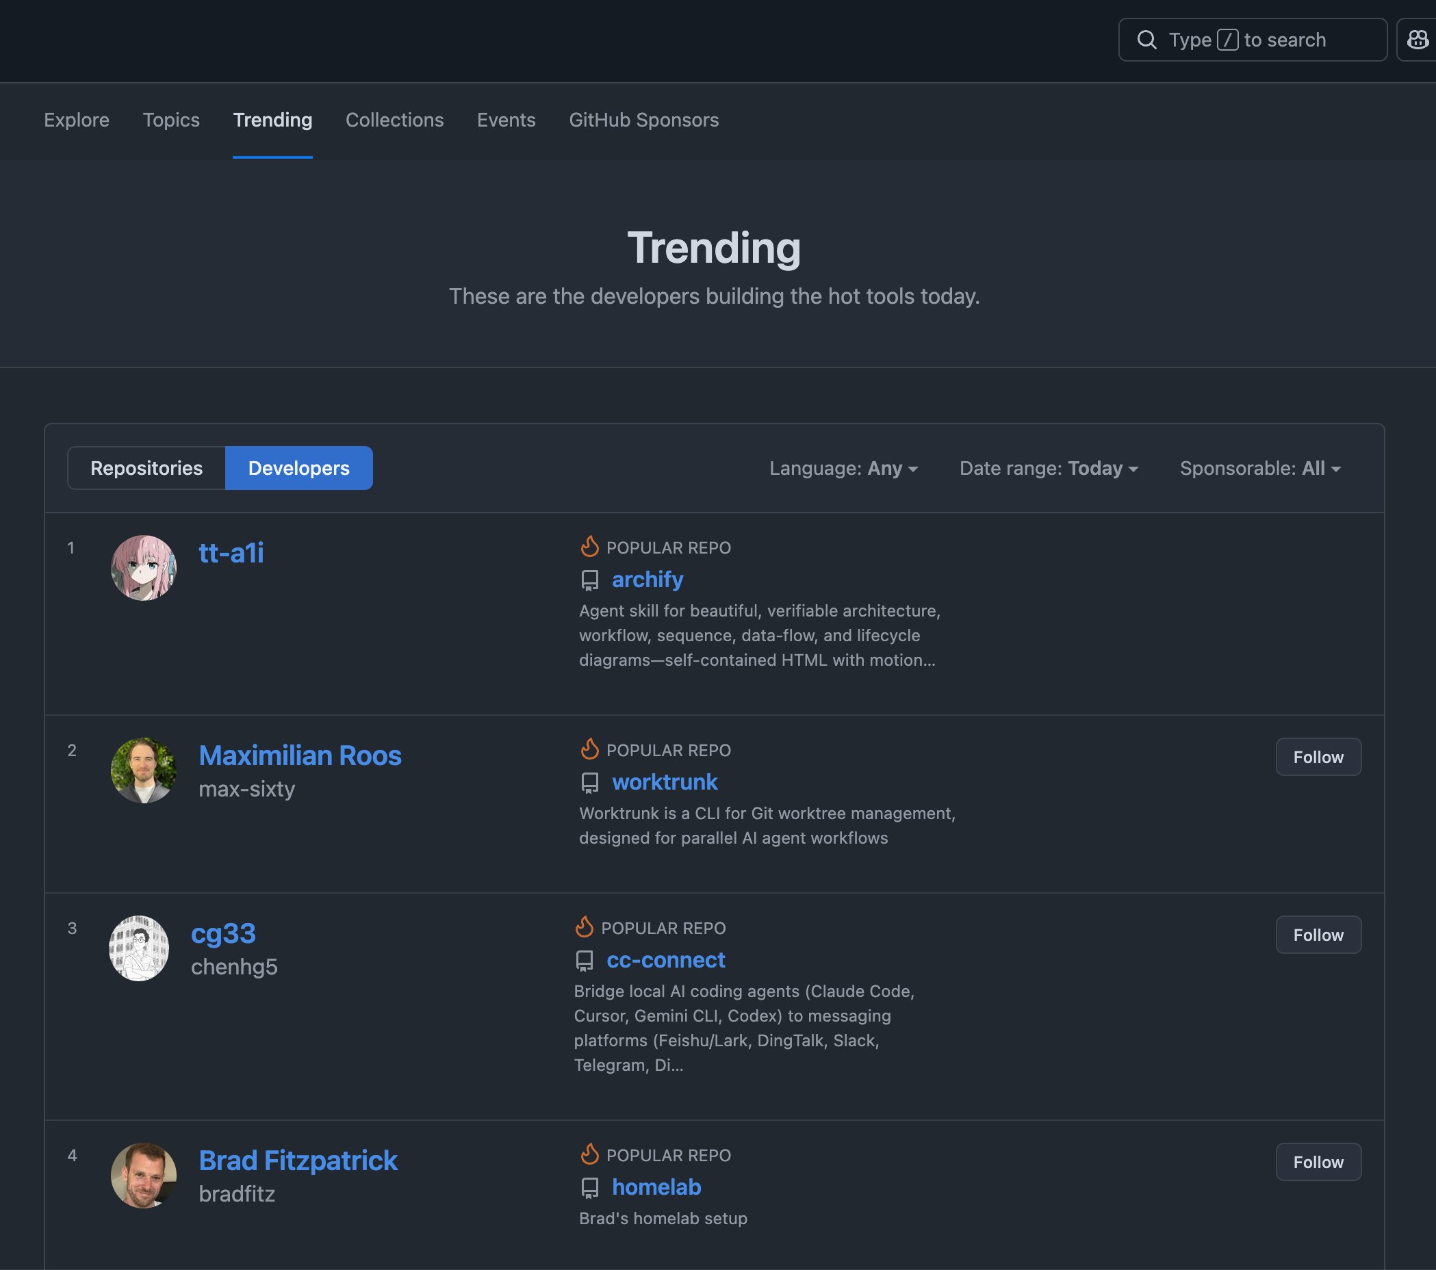Click repo icon beside homelab
The width and height of the screenshot is (1436, 1270).
click(589, 1188)
